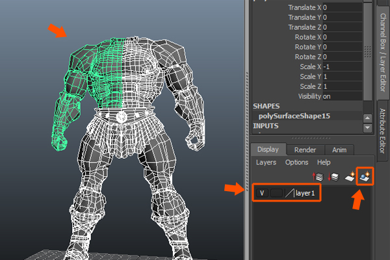The image size is (390, 260).
Task: Click the Visibility on value field
Action: click(341, 96)
